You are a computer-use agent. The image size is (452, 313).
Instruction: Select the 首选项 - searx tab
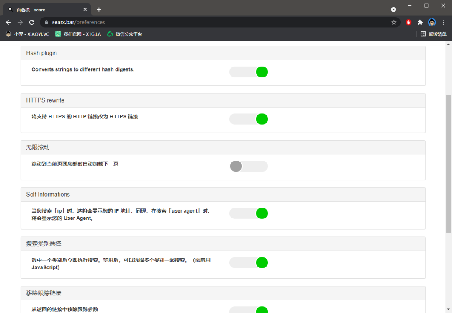pos(47,10)
